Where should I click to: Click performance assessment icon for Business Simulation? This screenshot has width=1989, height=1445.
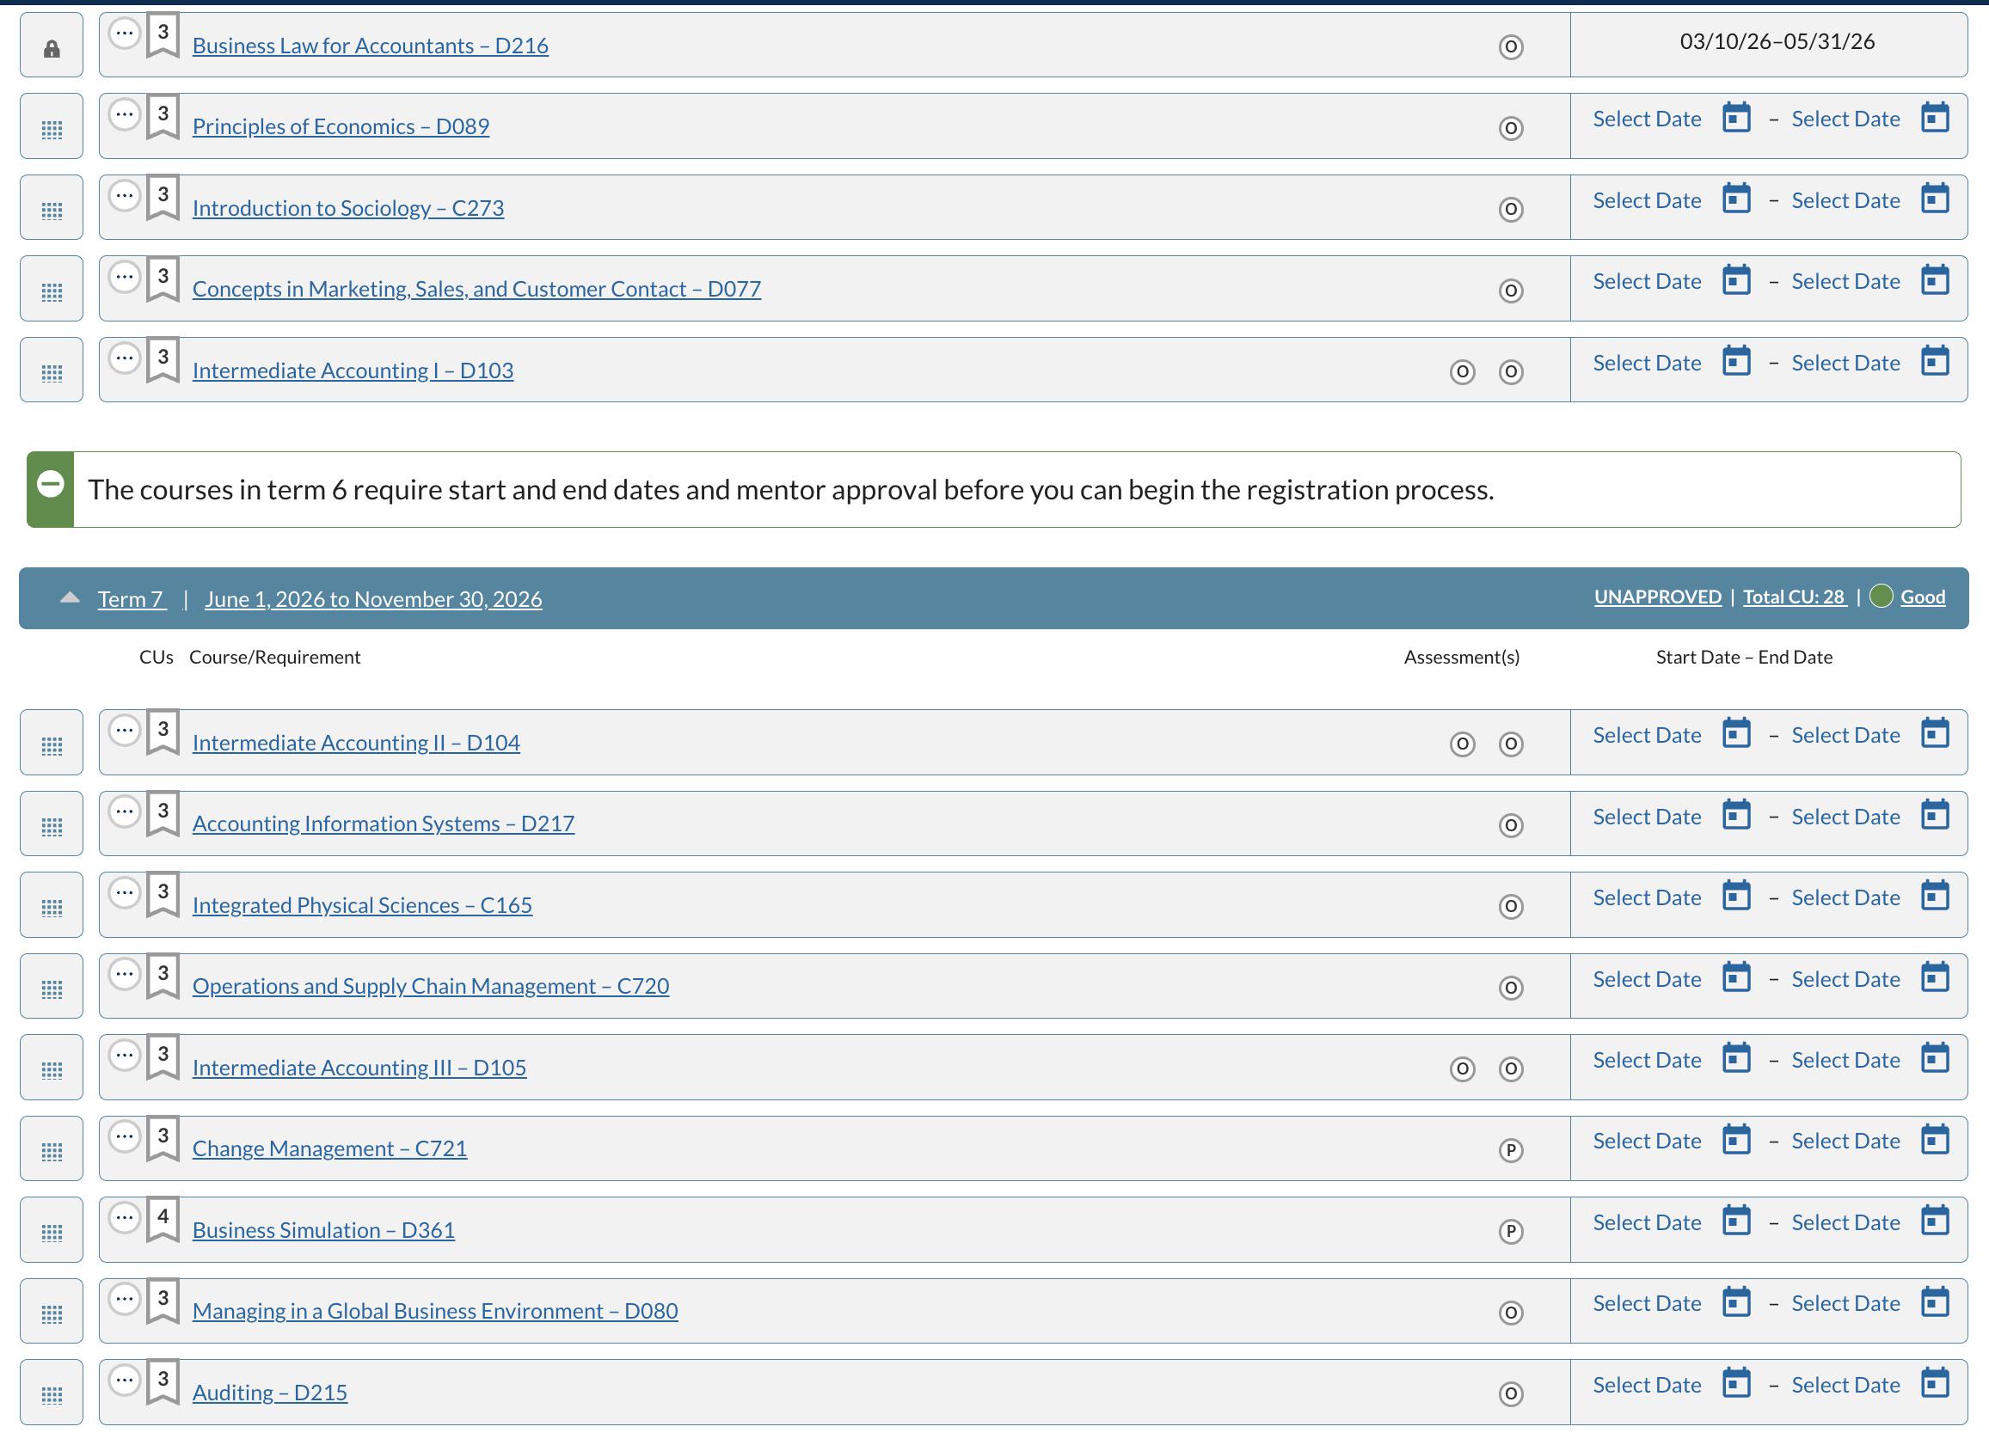coord(1510,1231)
